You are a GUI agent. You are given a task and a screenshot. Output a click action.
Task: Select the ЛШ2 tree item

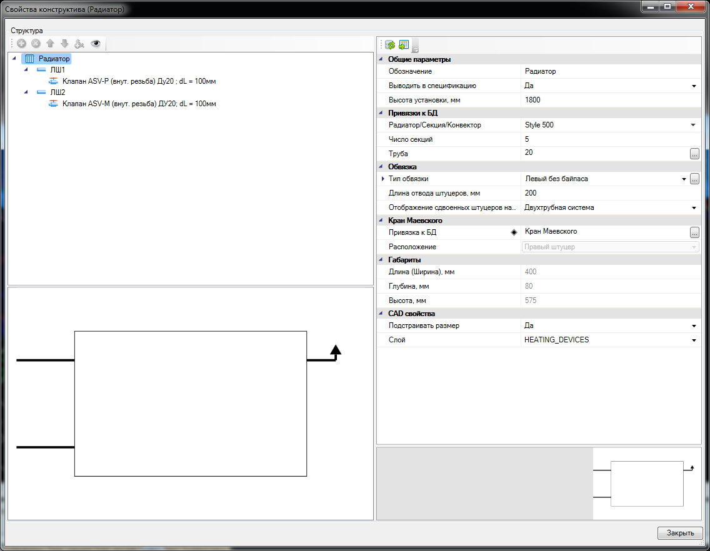[x=57, y=92]
